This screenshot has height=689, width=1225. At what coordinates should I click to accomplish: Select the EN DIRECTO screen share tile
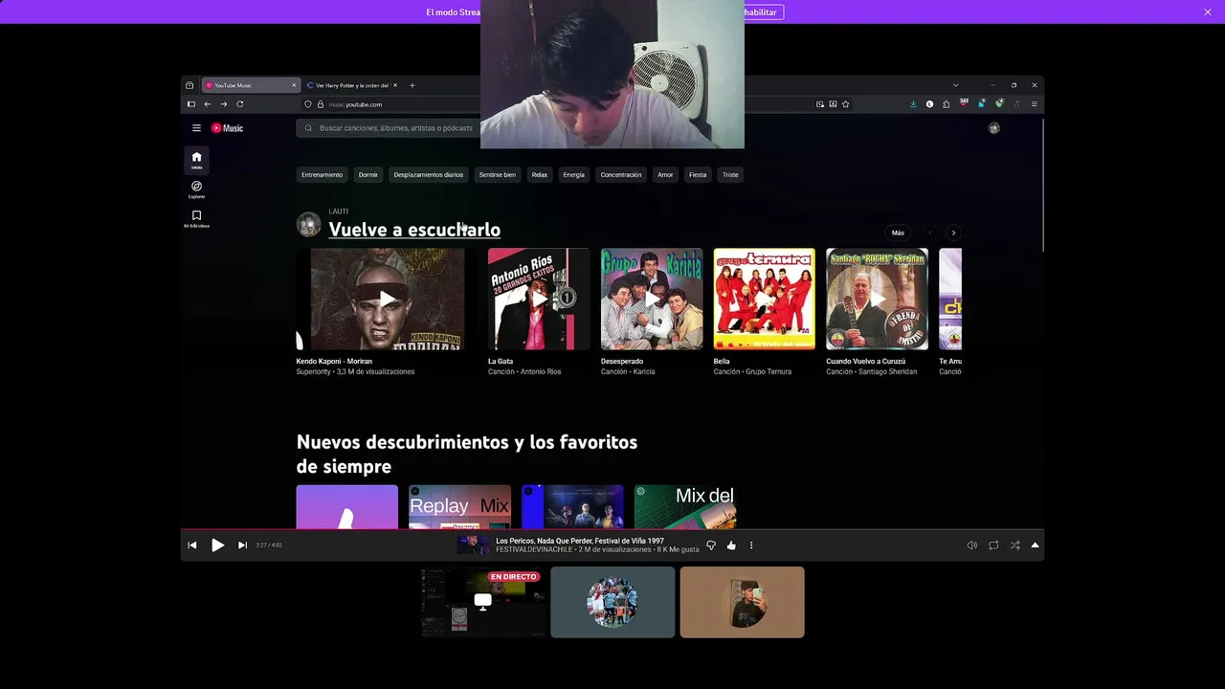point(483,602)
